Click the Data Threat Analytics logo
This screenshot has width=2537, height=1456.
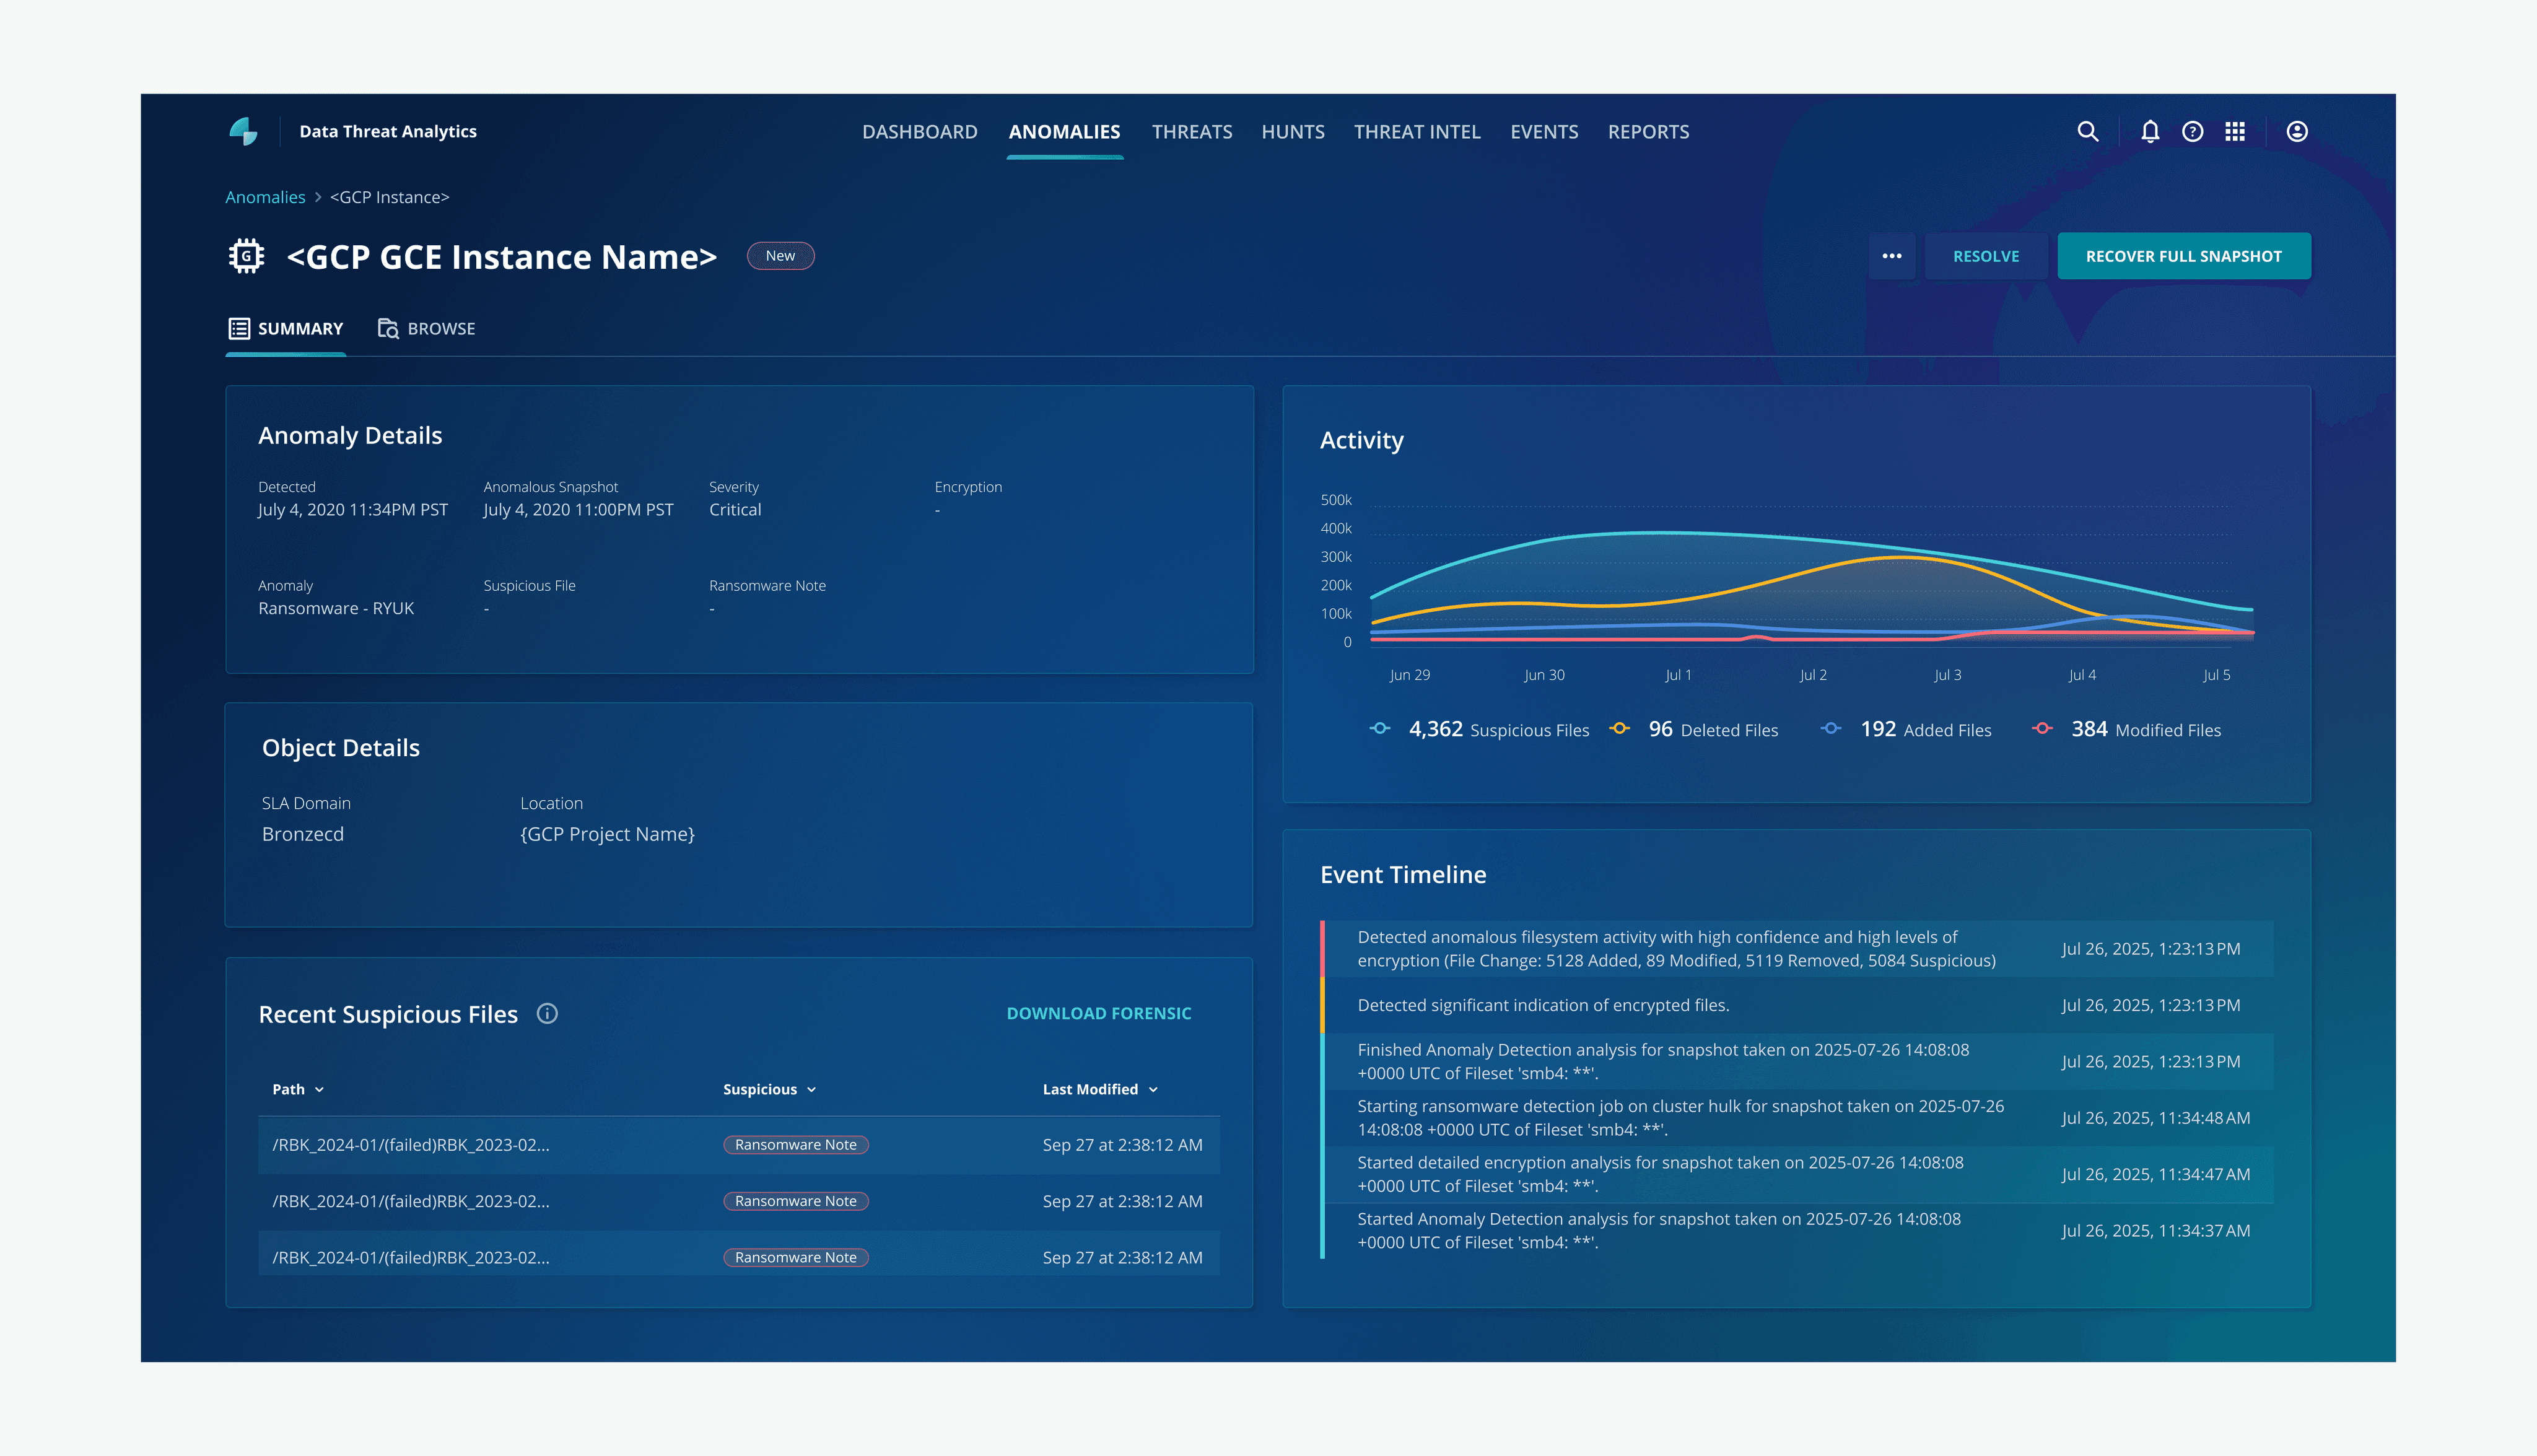243,132
